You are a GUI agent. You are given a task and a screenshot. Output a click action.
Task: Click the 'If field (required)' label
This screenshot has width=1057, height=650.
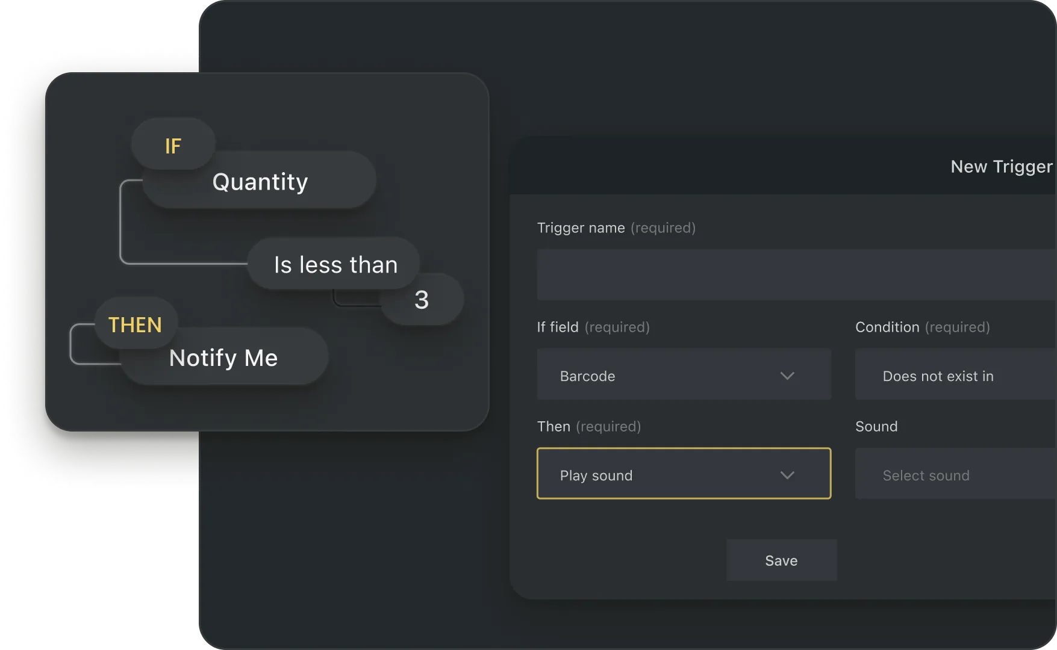click(x=593, y=327)
